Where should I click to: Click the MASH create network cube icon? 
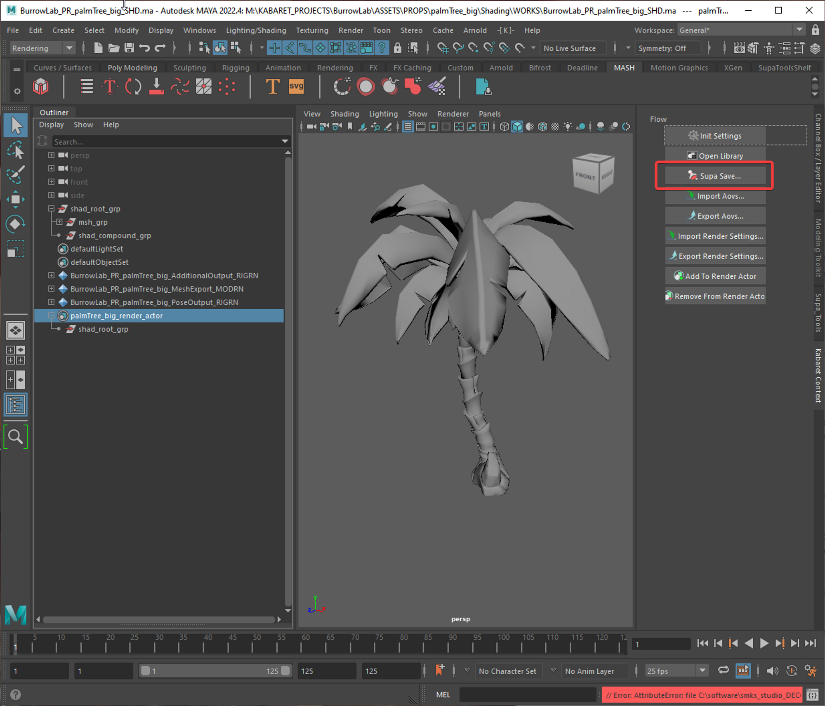pyautogui.click(x=41, y=87)
